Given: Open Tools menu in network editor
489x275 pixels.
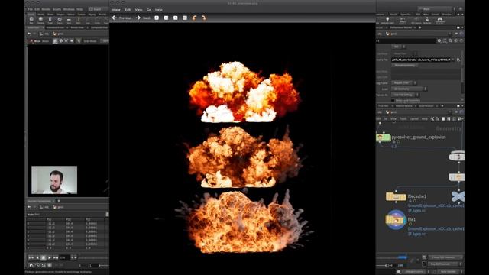Looking at the screenshot, I should coord(403,119).
